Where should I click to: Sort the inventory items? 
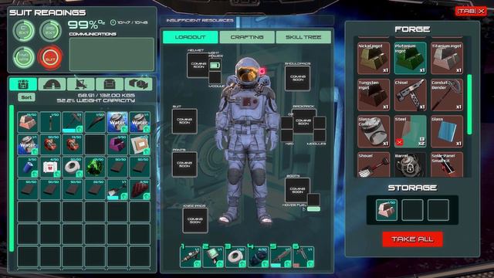[x=26, y=97]
